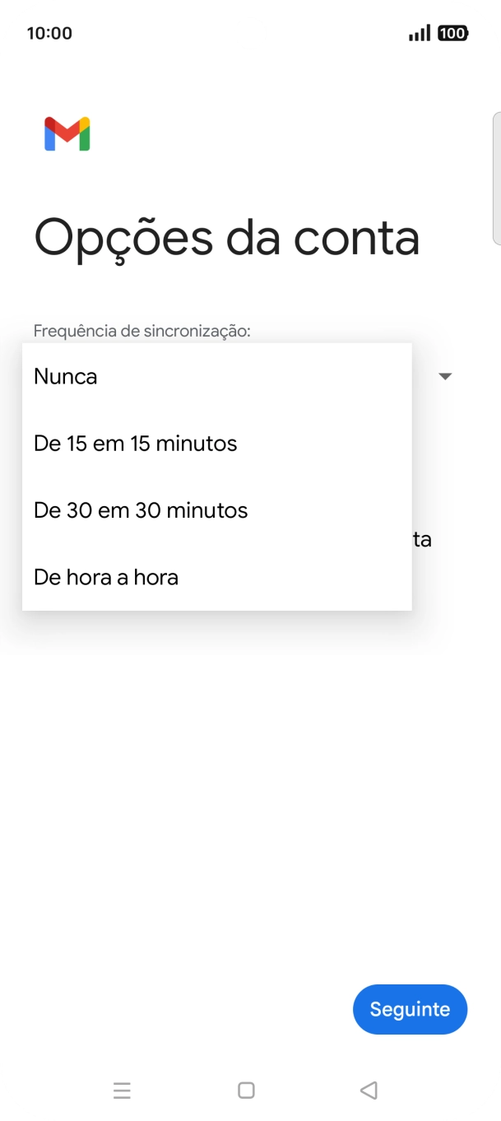Image resolution: width=501 pixels, height=1121 pixels.
Task: Tap the clock showing 10:00
Action: pos(49,33)
